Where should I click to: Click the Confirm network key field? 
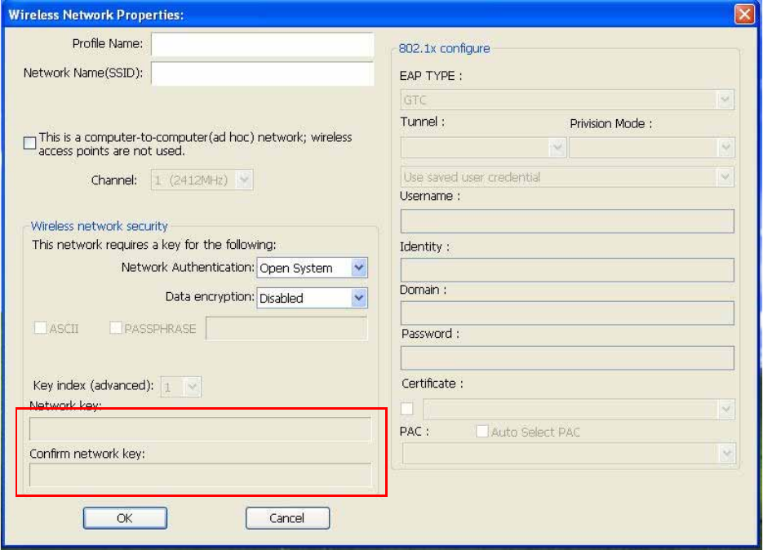pyautogui.click(x=200, y=475)
